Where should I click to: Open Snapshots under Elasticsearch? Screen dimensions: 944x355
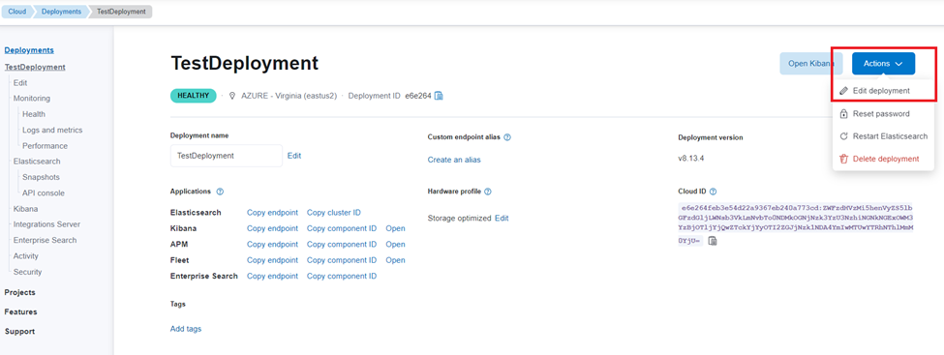pyautogui.click(x=41, y=177)
